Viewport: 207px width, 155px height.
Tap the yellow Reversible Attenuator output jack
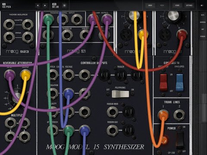click(x=26, y=75)
